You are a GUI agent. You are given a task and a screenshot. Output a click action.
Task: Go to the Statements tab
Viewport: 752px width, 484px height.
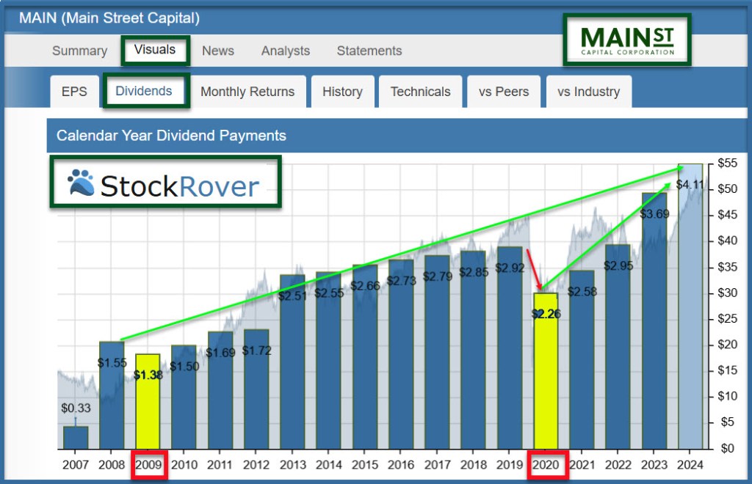pos(369,51)
